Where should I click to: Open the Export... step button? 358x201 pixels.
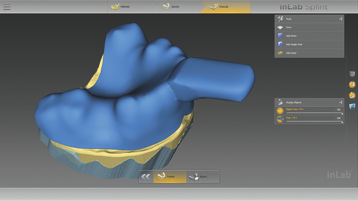point(203,177)
